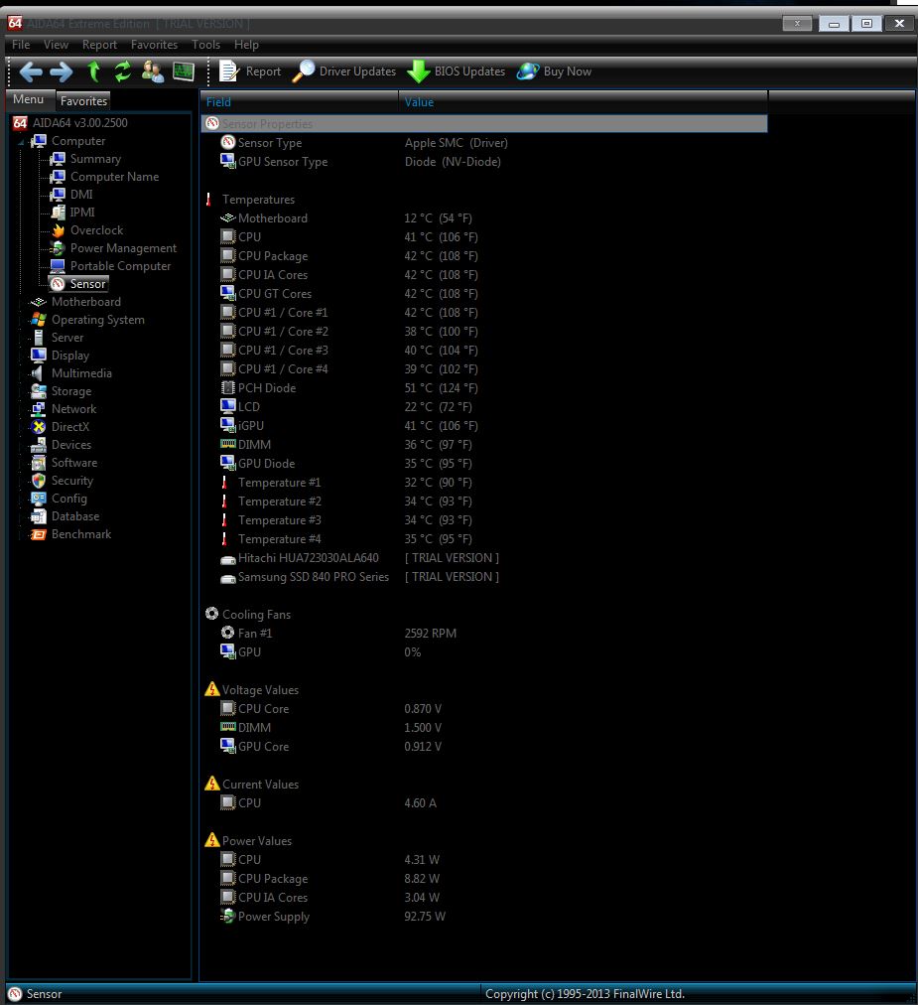Click the Network category icon
918x1005 pixels.
39,409
